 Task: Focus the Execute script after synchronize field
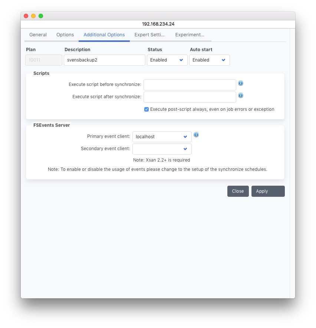pos(190,97)
